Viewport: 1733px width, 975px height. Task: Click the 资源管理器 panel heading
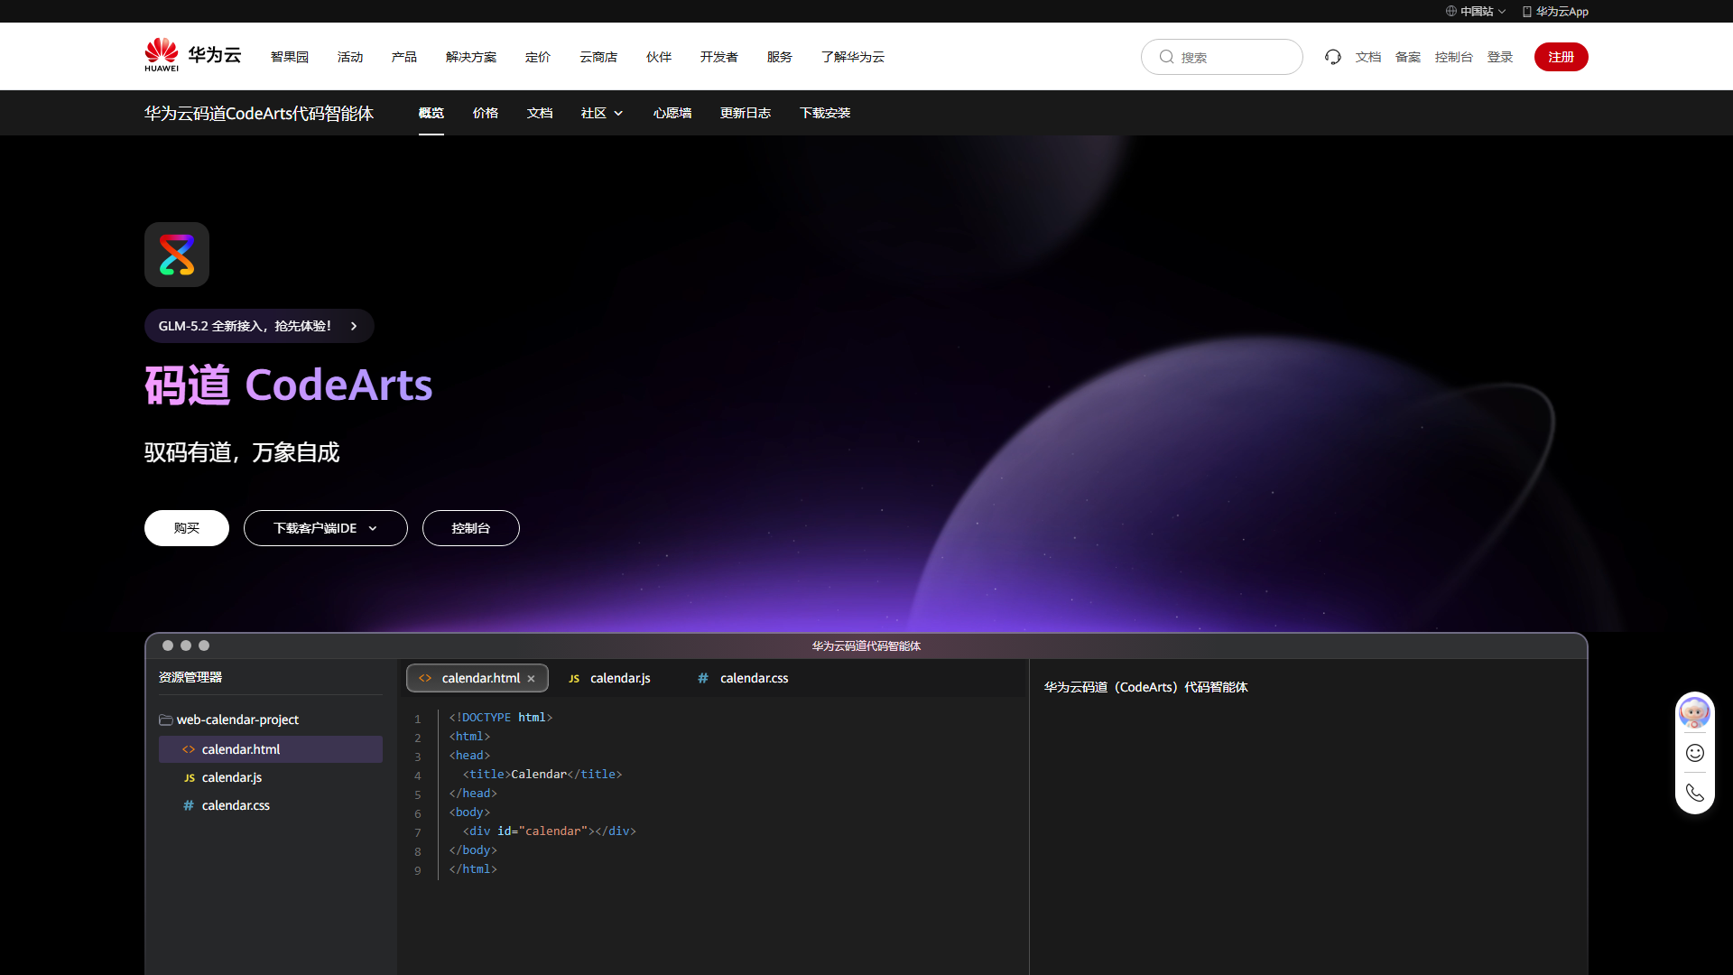(190, 677)
